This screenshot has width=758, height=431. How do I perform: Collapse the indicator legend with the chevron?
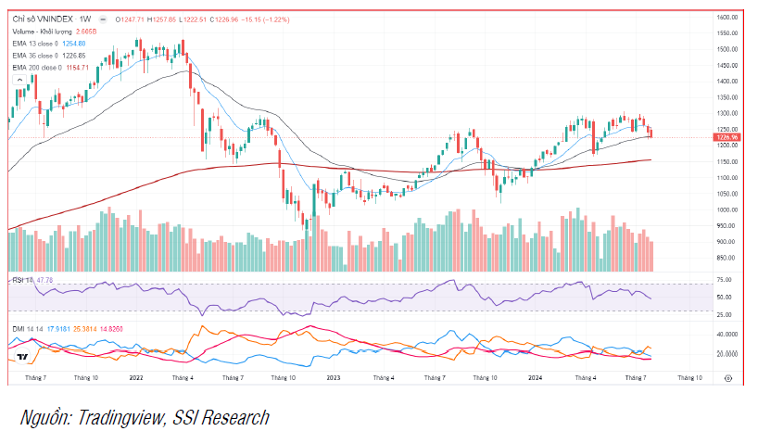[x=19, y=80]
